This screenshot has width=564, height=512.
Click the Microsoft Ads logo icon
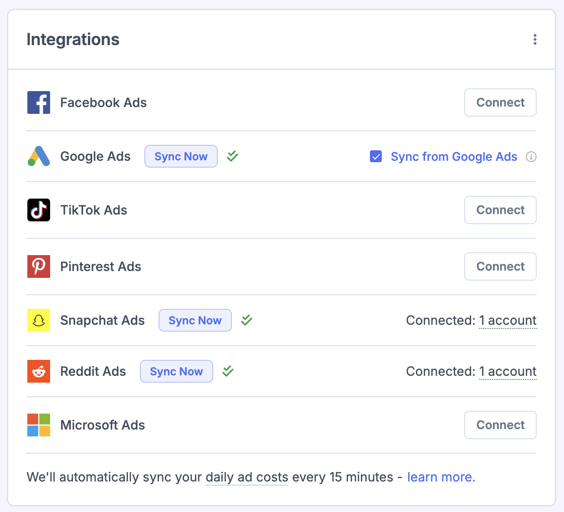click(x=39, y=425)
